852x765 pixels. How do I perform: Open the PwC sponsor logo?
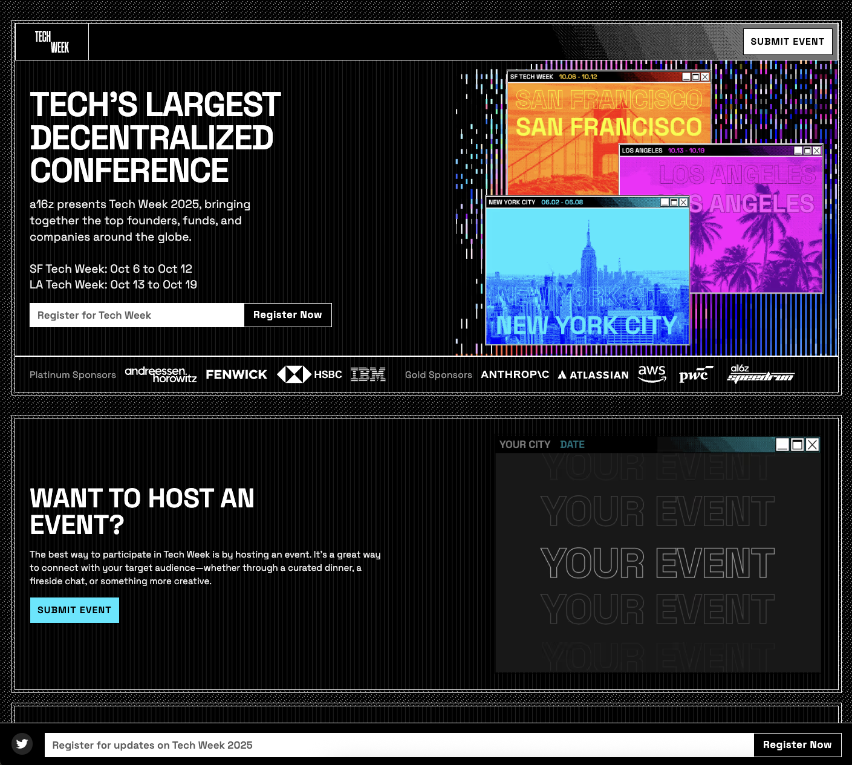click(x=695, y=374)
